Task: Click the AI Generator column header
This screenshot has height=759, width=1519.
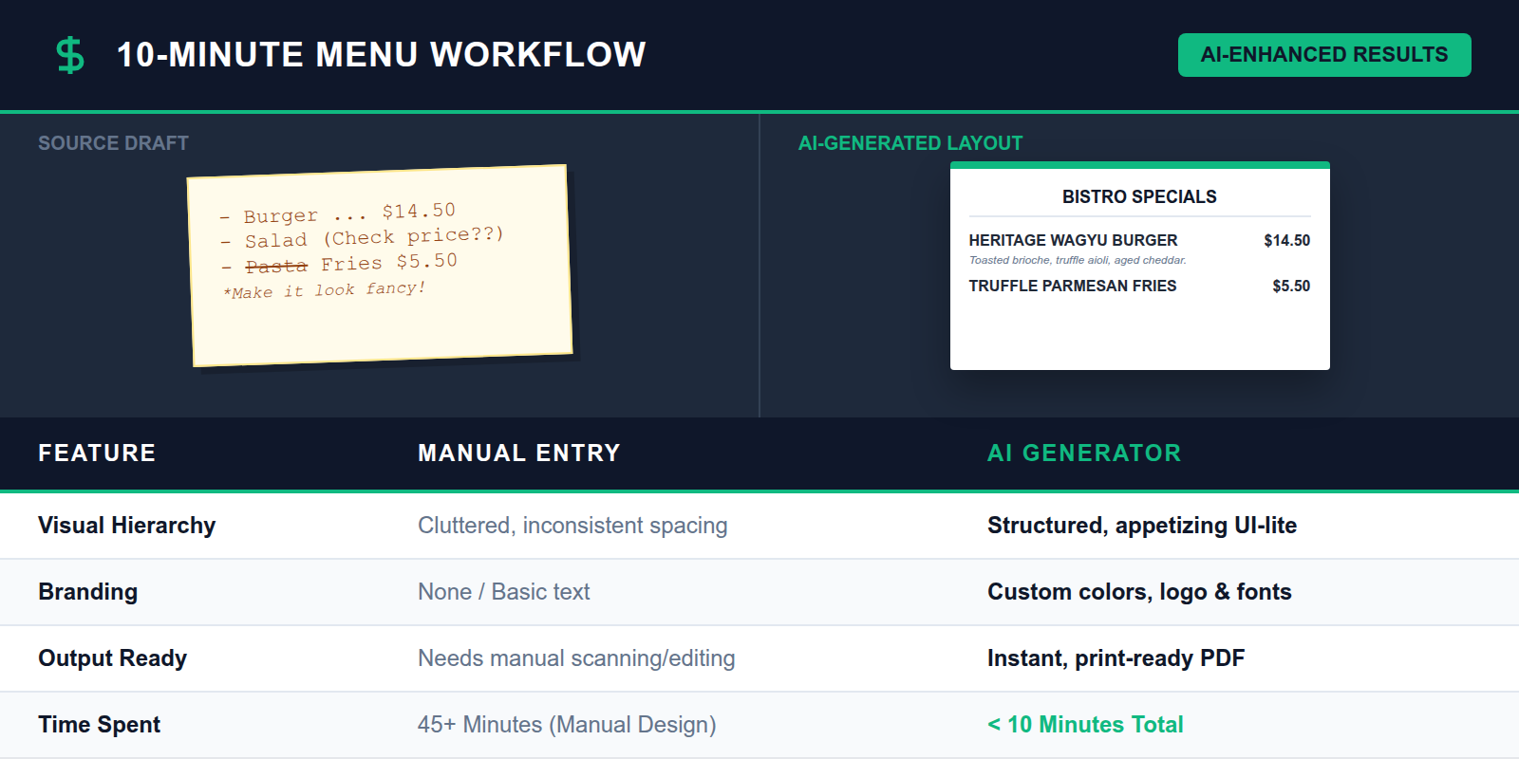Action: pos(1084,454)
